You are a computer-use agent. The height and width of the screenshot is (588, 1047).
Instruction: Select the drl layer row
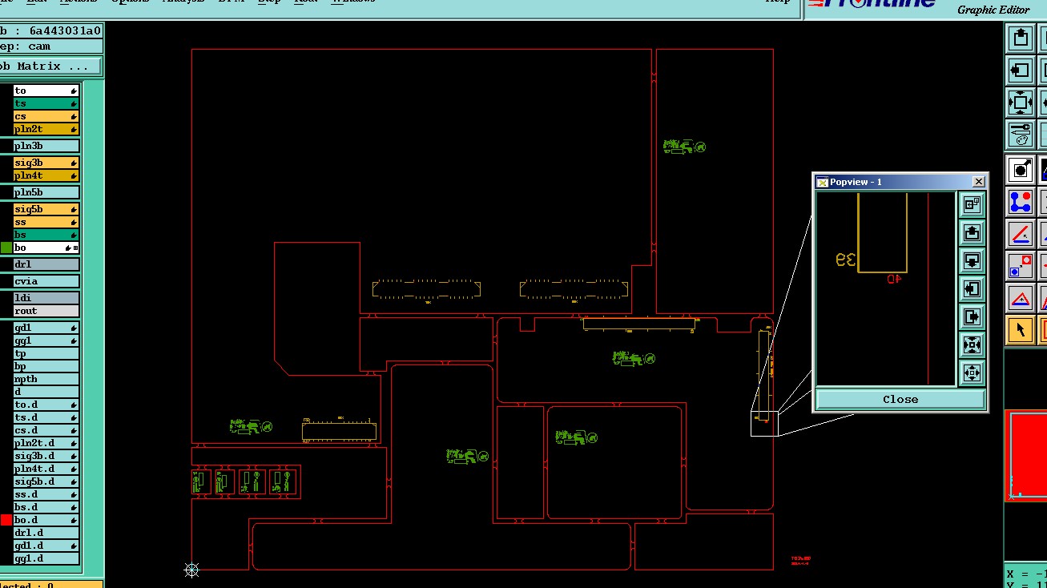(46, 264)
